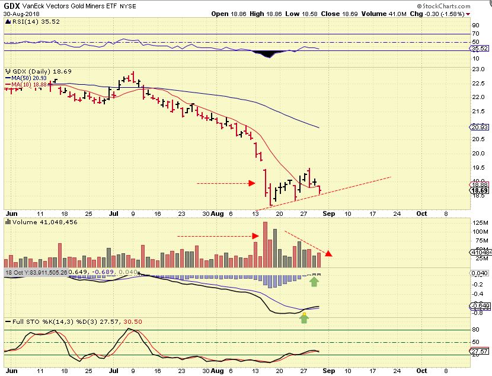This screenshot has height=376, width=492.
Task: Click the Sep label under the price panel
Action: pos(329,214)
